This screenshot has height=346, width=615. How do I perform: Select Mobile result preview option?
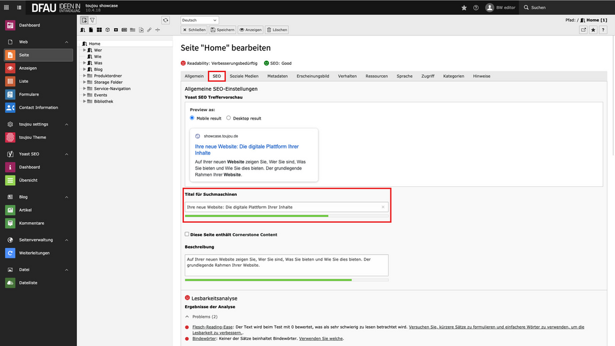(x=192, y=118)
